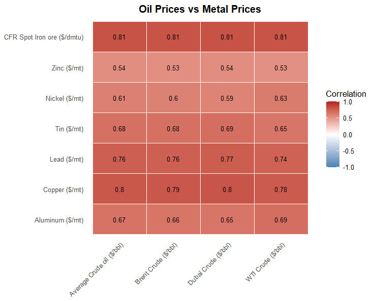Viewport: 375px width, 301px height.
Task: Select the Zinc vs Brent Crude 0.53 cell
Action: coord(173,67)
